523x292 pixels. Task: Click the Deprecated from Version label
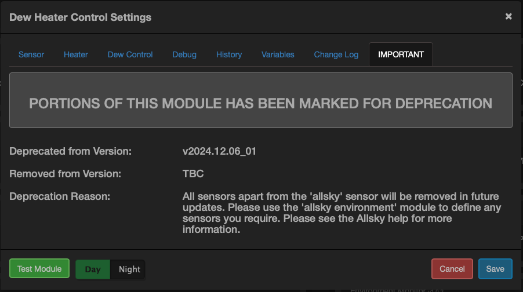pos(71,152)
